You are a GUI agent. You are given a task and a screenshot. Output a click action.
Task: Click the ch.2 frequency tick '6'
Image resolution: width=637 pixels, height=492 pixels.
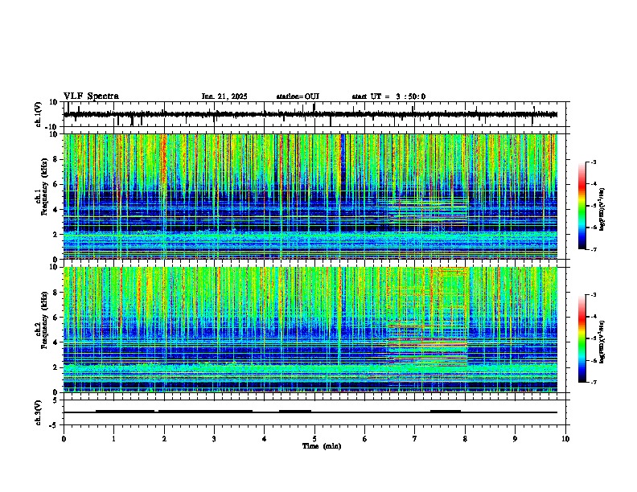(x=56, y=317)
